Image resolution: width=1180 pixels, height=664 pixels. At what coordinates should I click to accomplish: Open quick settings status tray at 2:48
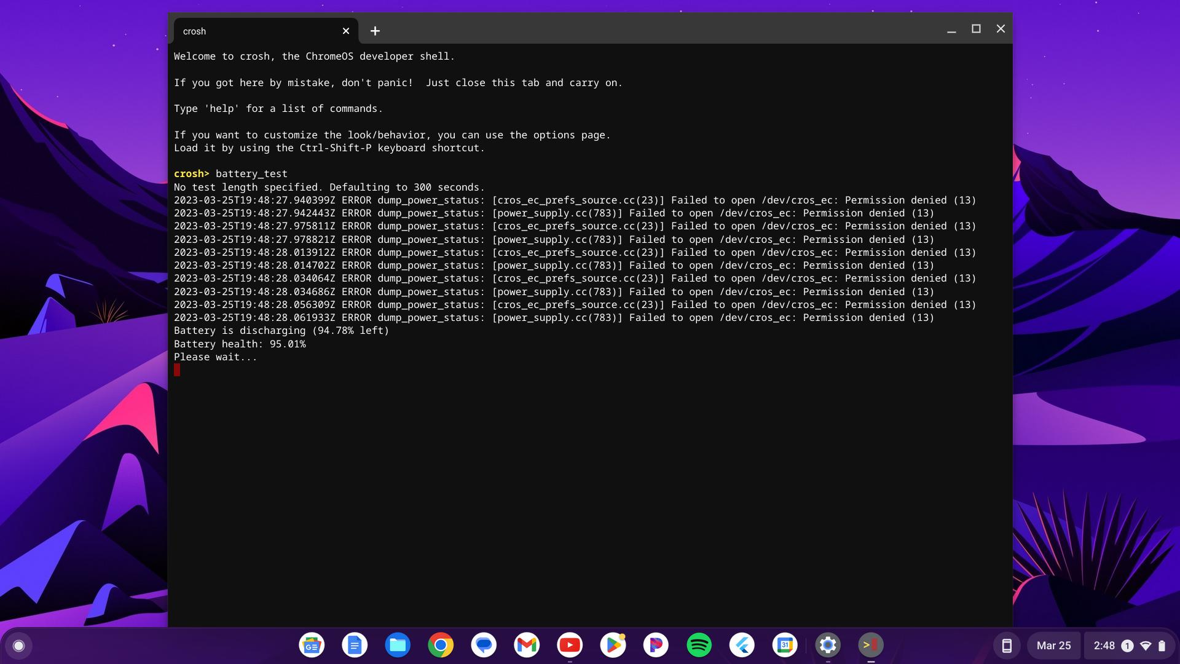(1129, 646)
